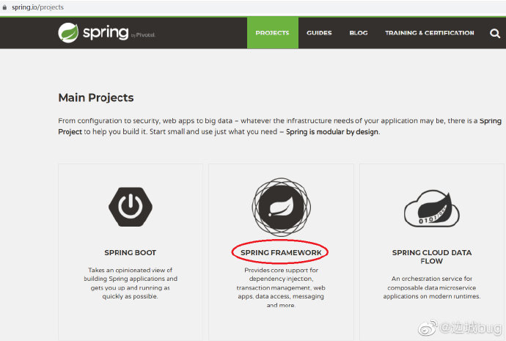Image resolution: width=506 pixels, height=341 pixels.
Task: Open SPRING CLOUD DATA FLOW title
Action: (432, 257)
